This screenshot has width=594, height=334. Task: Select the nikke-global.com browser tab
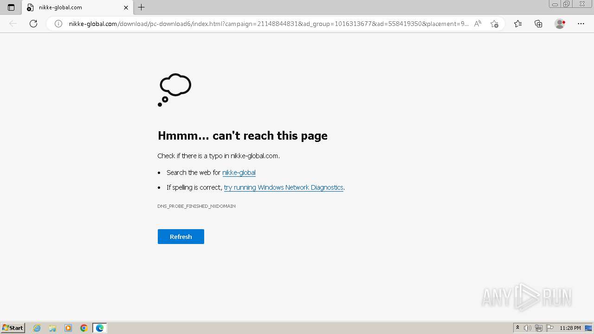click(x=77, y=7)
